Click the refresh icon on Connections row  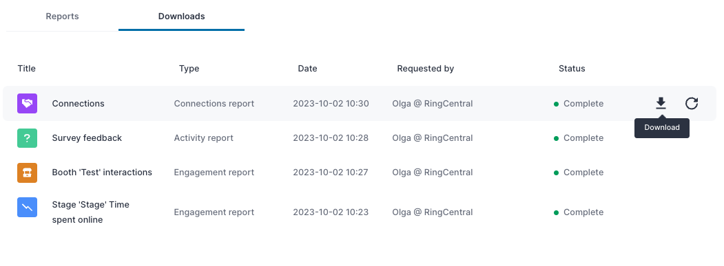pyautogui.click(x=691, y=103)
